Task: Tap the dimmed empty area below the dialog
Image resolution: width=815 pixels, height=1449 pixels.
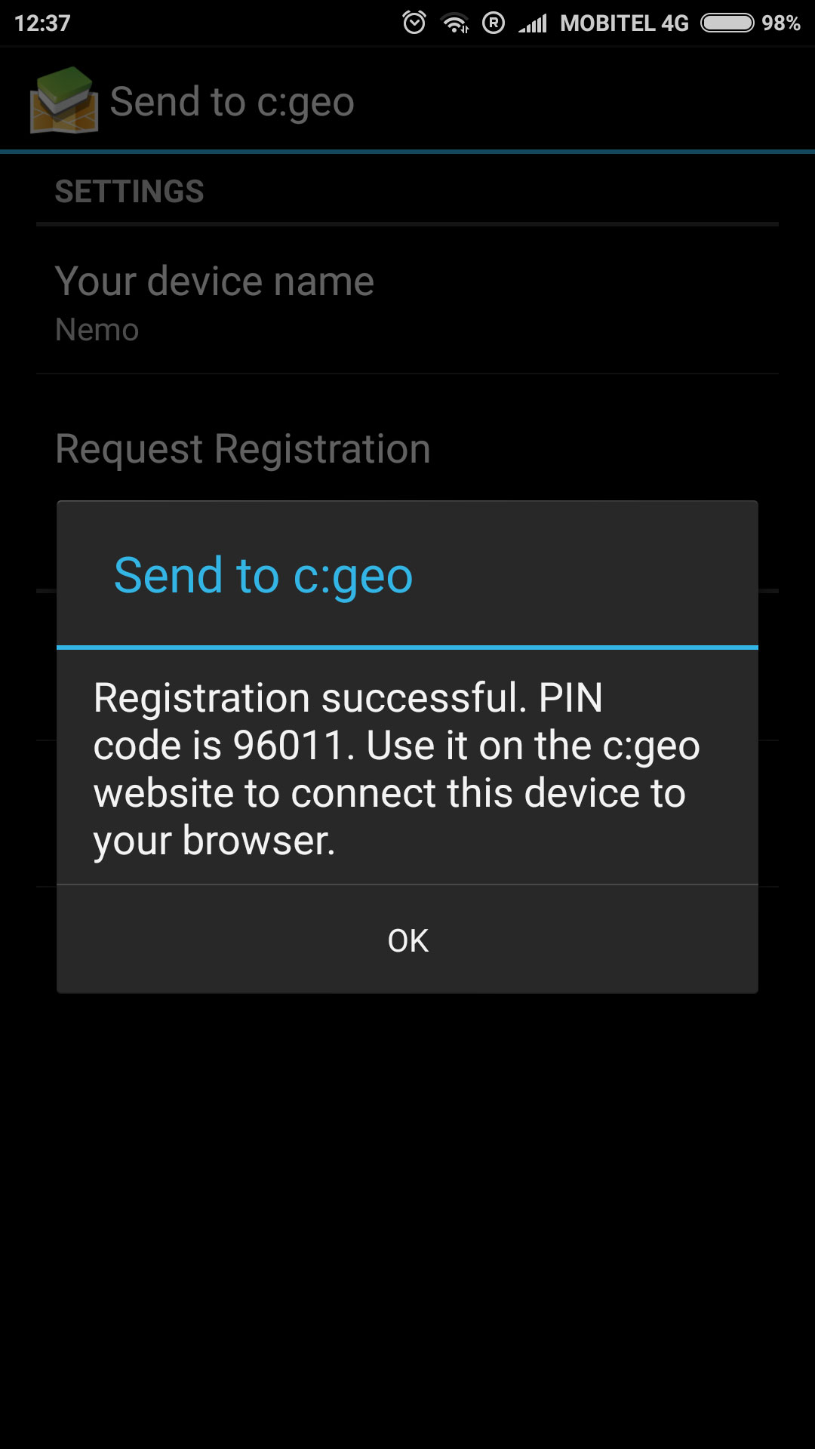Action: (407, 1223)
